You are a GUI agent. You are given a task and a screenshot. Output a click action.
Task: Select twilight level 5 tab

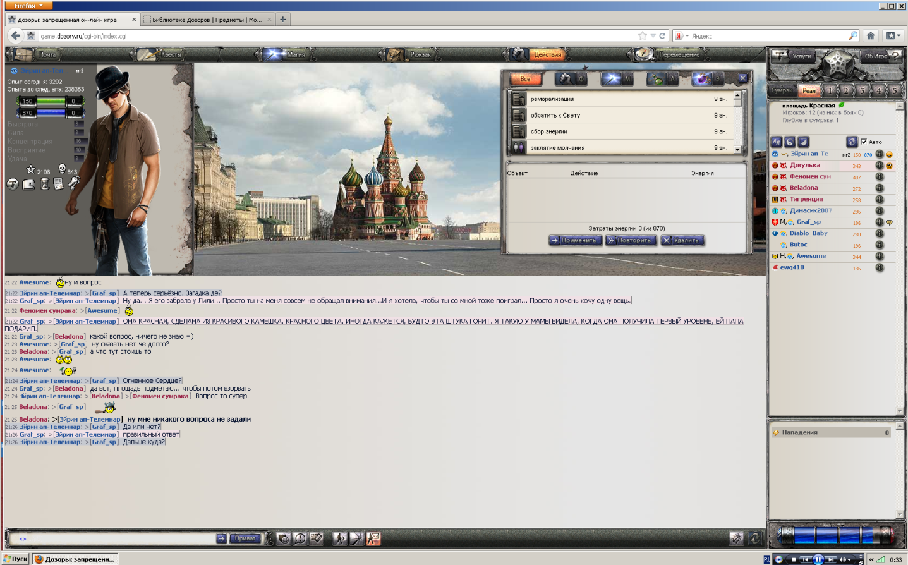pos(895,90)
